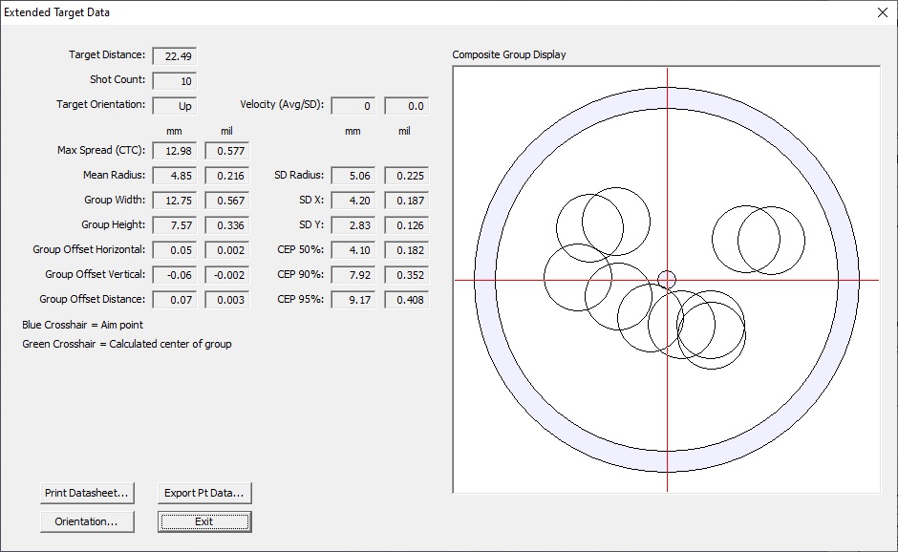This screenshot has width=898, height=552.
Task: Select Group Height mil value 0.336
Action: point(226,225)
